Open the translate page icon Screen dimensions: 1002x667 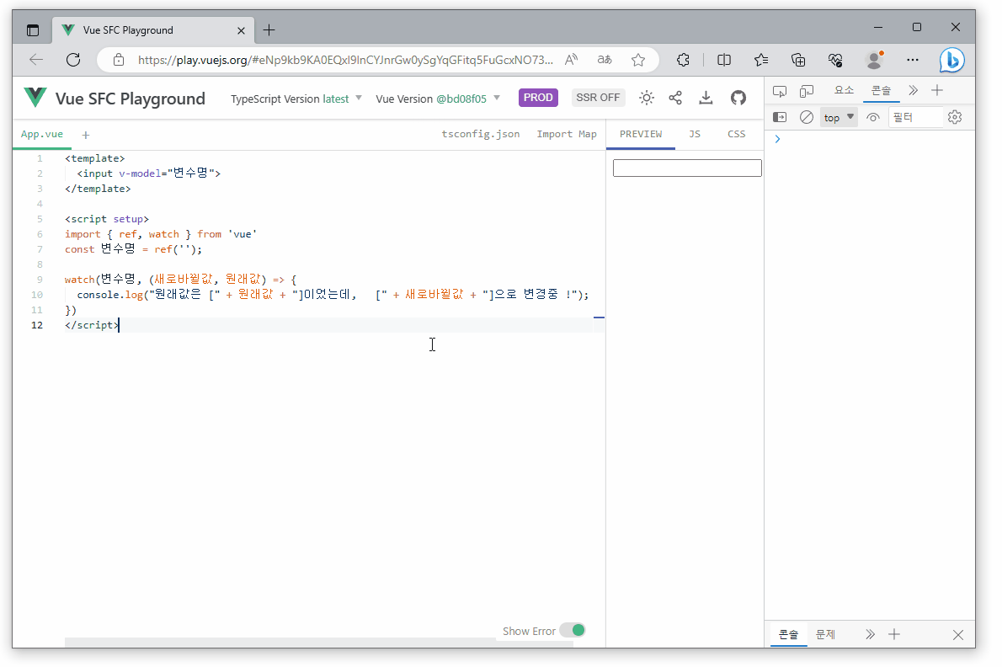605,60
